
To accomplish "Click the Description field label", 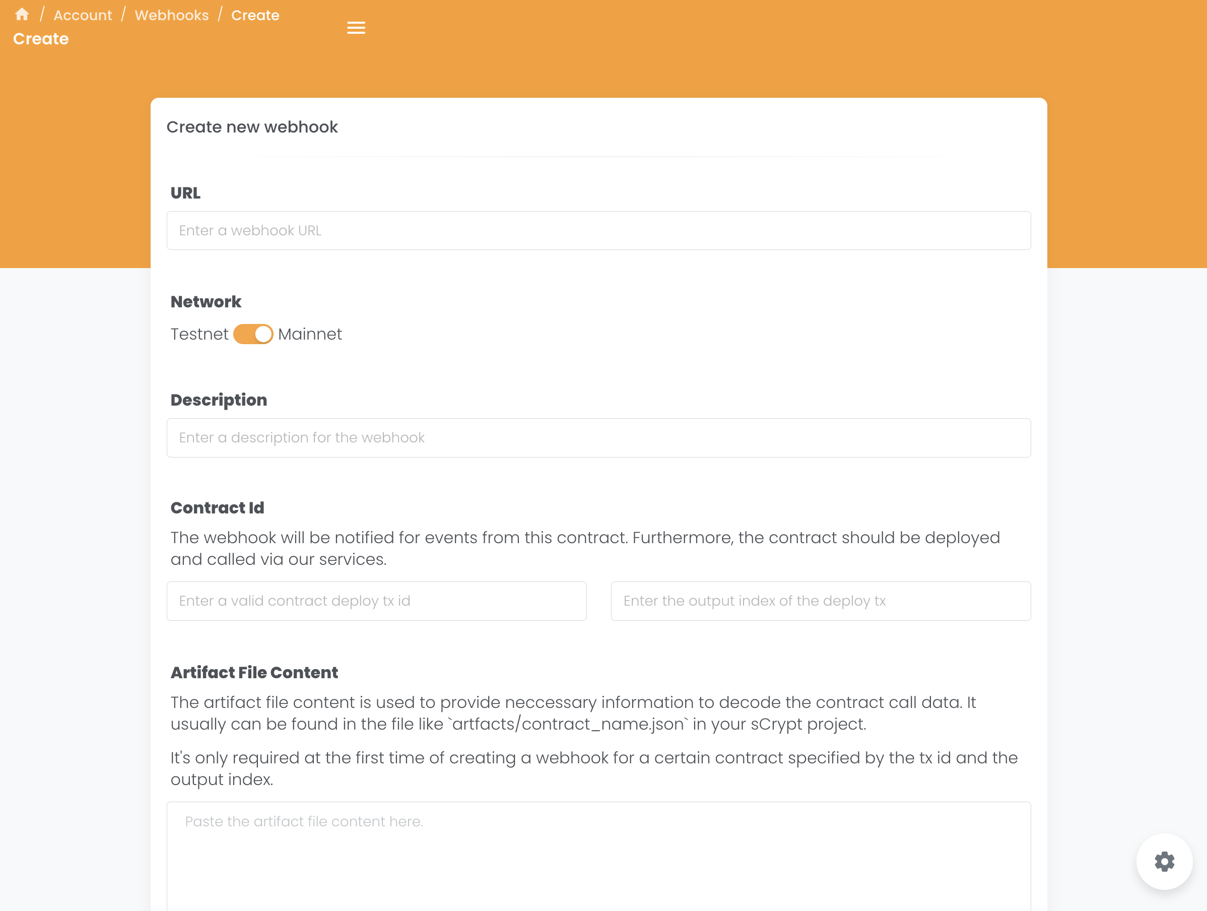I will (x=219, y=400).
